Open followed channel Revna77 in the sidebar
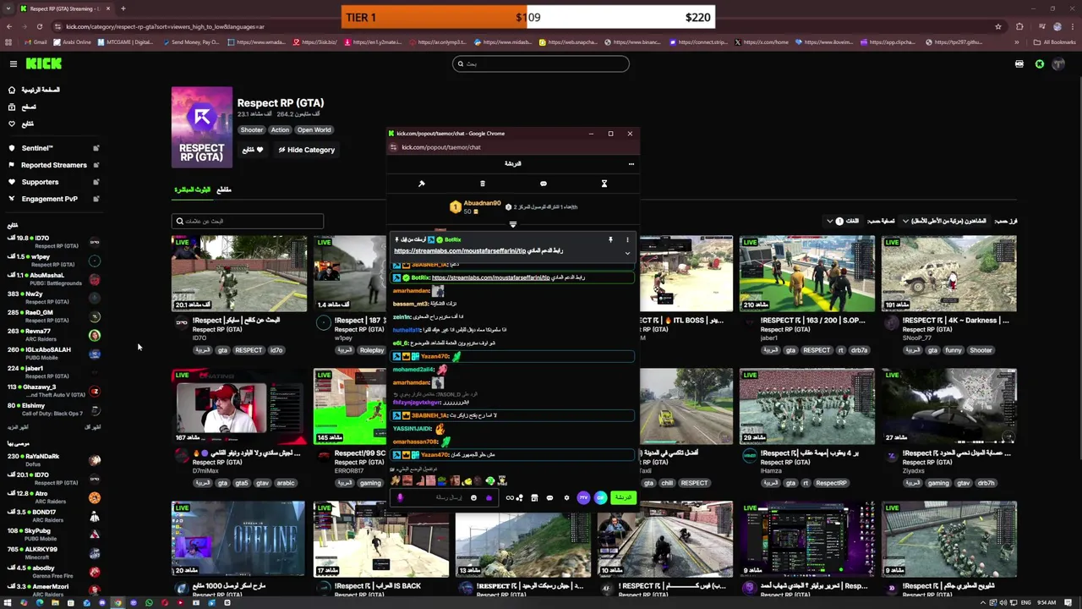 (54, 335)
